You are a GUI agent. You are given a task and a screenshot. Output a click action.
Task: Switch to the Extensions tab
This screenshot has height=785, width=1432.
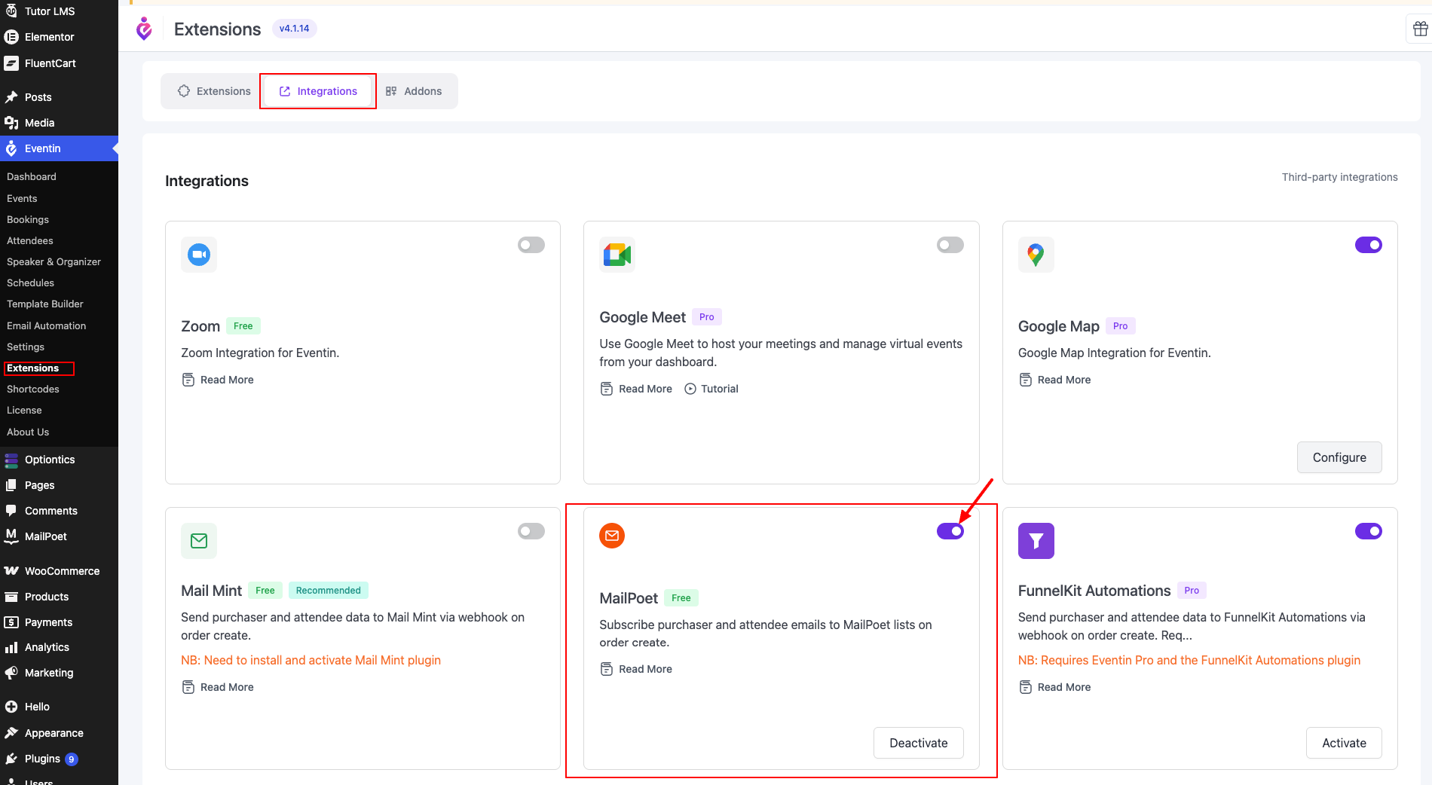coord(214,91)
